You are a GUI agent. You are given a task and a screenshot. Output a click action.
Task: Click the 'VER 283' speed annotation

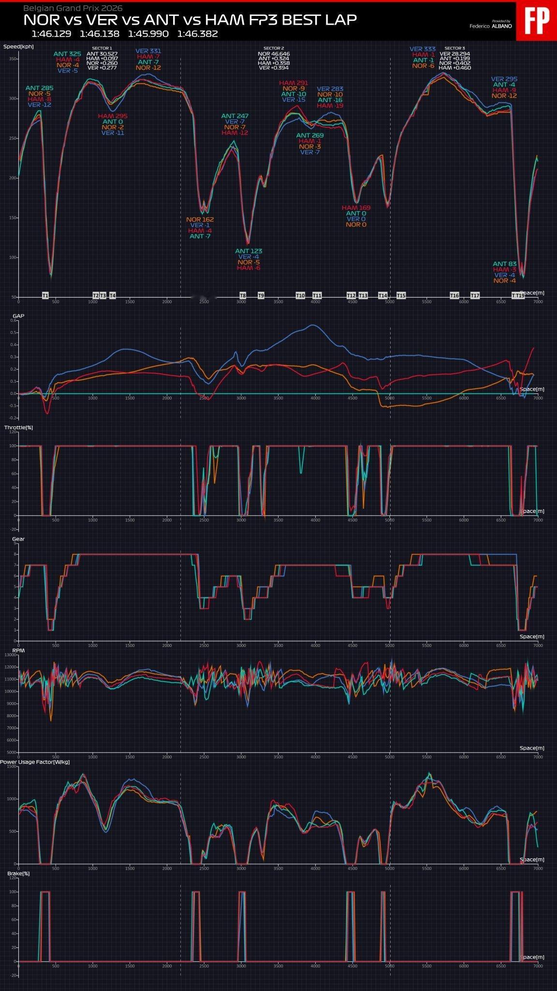(x=330, y=89)
